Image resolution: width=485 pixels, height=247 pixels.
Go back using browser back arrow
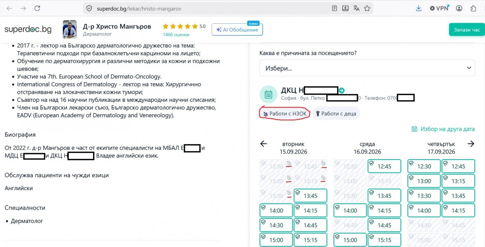tap(9, 8)
